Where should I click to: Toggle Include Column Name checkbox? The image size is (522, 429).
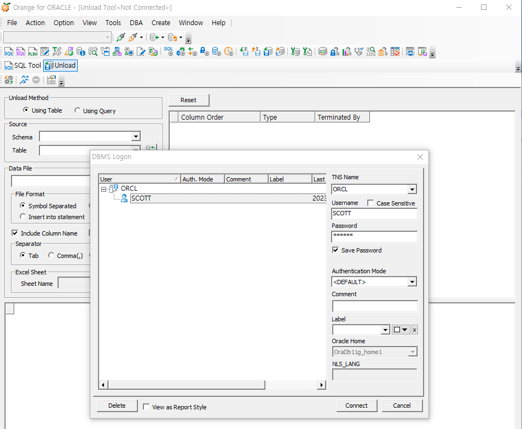[15, 233]
